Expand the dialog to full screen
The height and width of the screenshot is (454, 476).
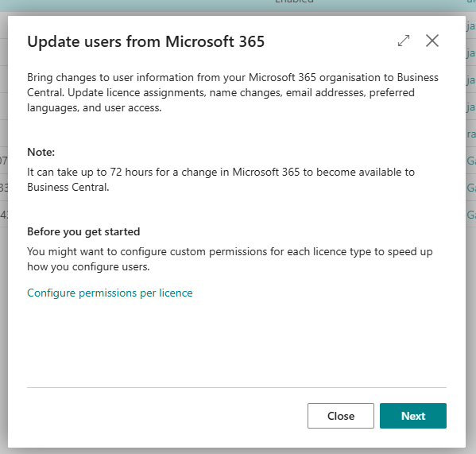(404, 41)
